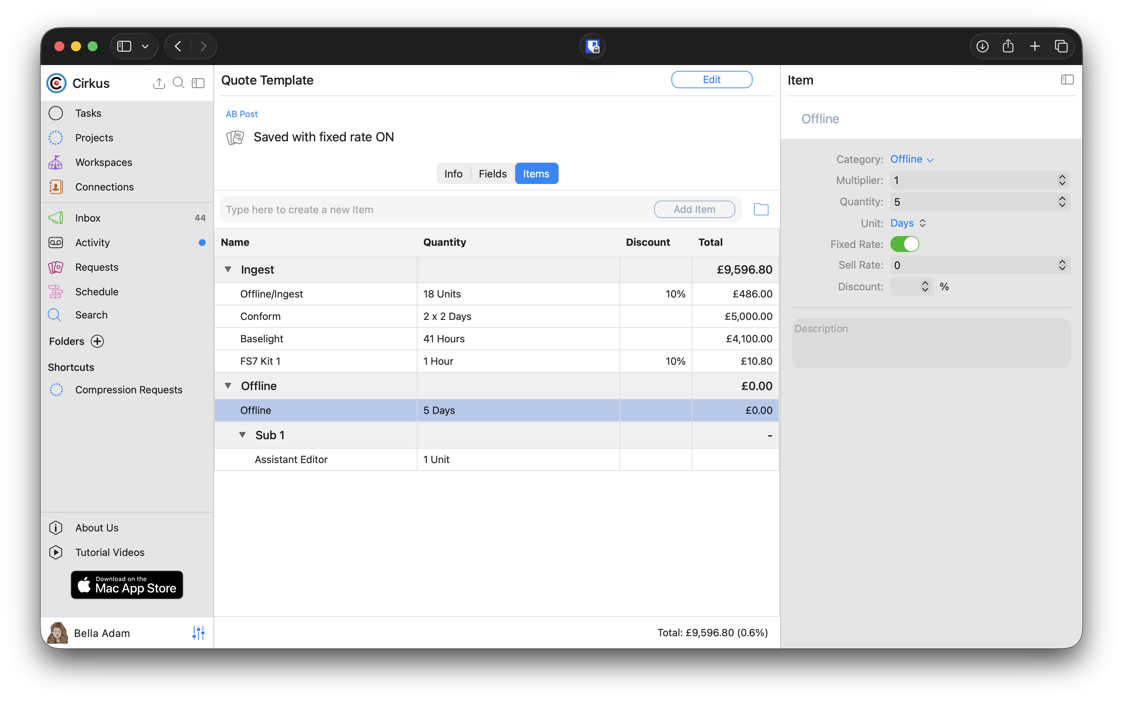The image size is (1123, 702).
Task: Open browser downloads icon
Action: [982, 46]
